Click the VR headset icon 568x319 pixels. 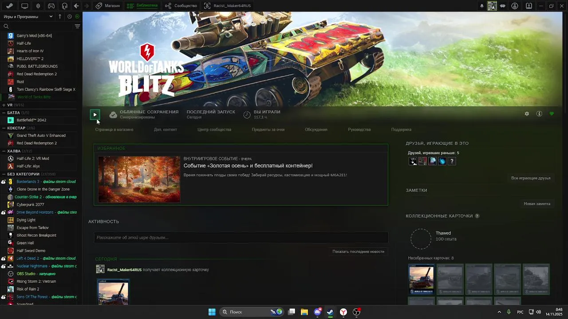(x=503, y=6)
